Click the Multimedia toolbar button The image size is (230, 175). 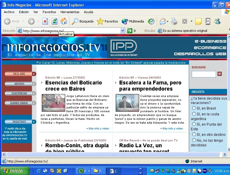click(x=133, y=21)
